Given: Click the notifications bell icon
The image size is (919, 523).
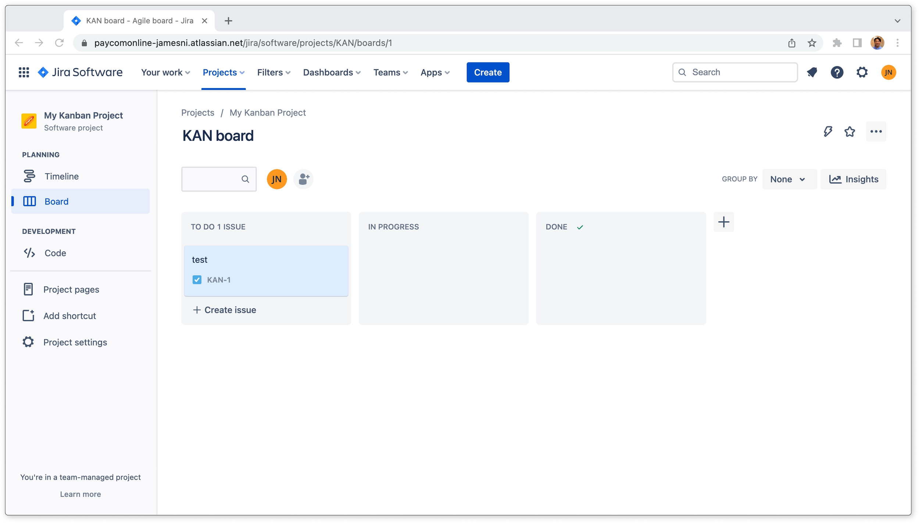Looking at the screenshot, I should click(812, 72).
